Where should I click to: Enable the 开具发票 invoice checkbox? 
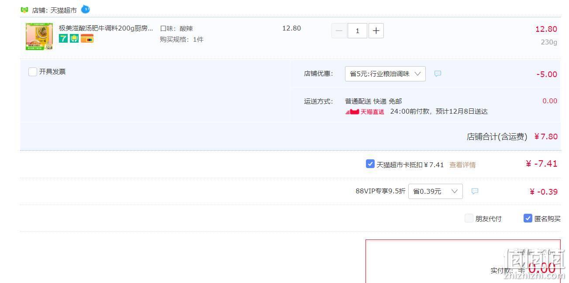tap(33, 72)
